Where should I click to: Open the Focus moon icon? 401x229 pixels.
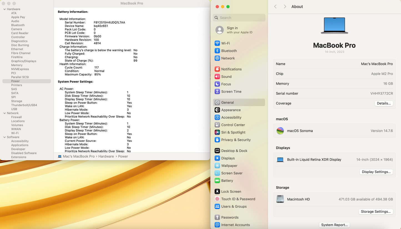tap(217, 84)
